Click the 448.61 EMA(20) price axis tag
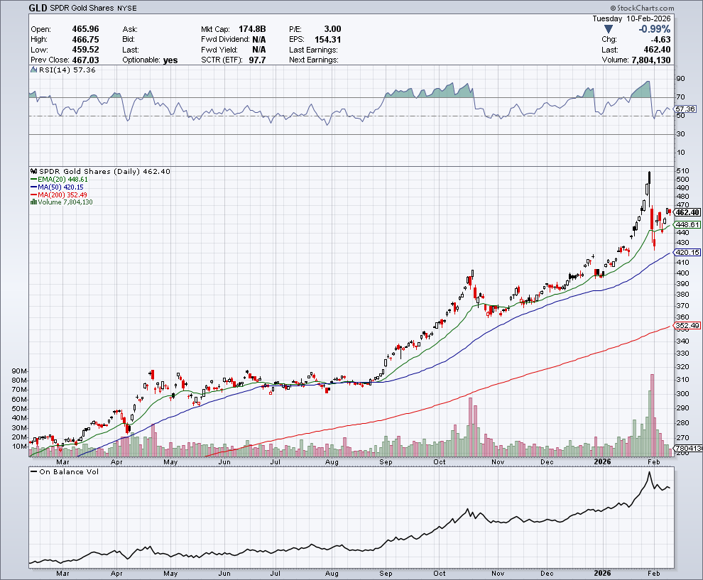The image size is (703, 580). 687,224
